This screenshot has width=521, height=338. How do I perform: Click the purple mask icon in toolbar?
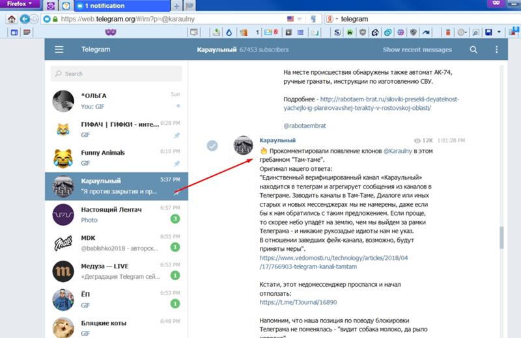(x=111, y=32)
